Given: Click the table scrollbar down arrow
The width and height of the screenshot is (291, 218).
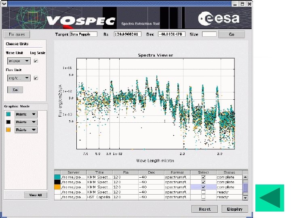Looking at the screenshot, I should [x=245, y=198].
